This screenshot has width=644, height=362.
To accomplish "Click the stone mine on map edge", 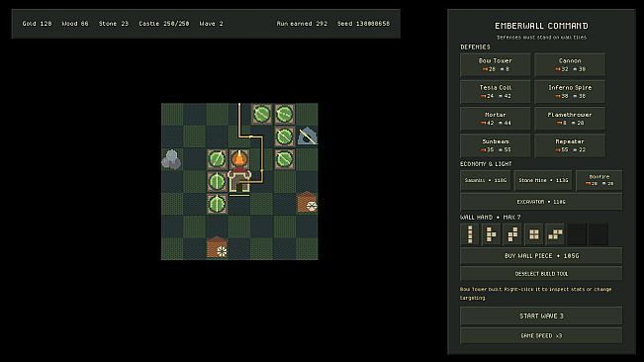I will click(x=308, y=136).
